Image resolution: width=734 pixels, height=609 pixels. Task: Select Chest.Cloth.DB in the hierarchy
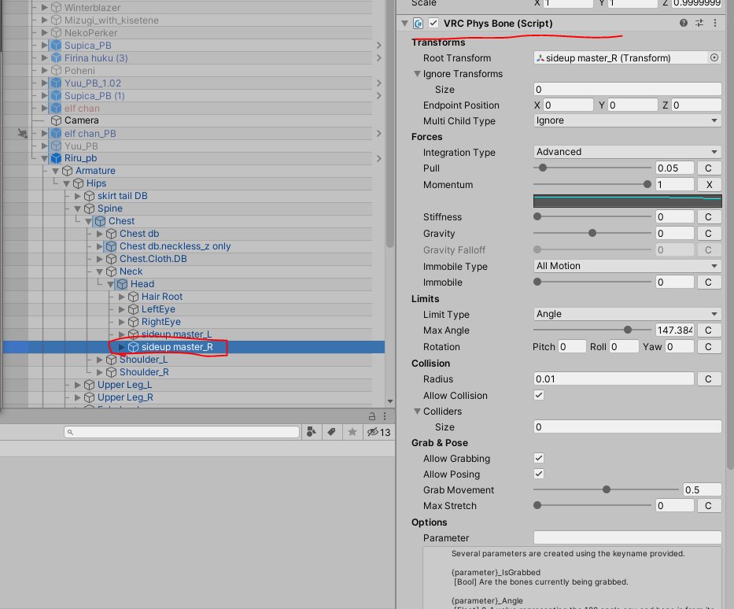pos(153,259)
